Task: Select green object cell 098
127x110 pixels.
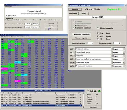Action: [31, 42]
